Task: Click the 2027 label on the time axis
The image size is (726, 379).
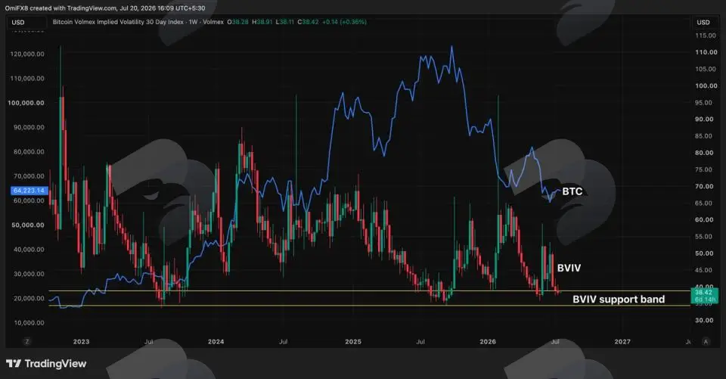Action: pos(622,341)
